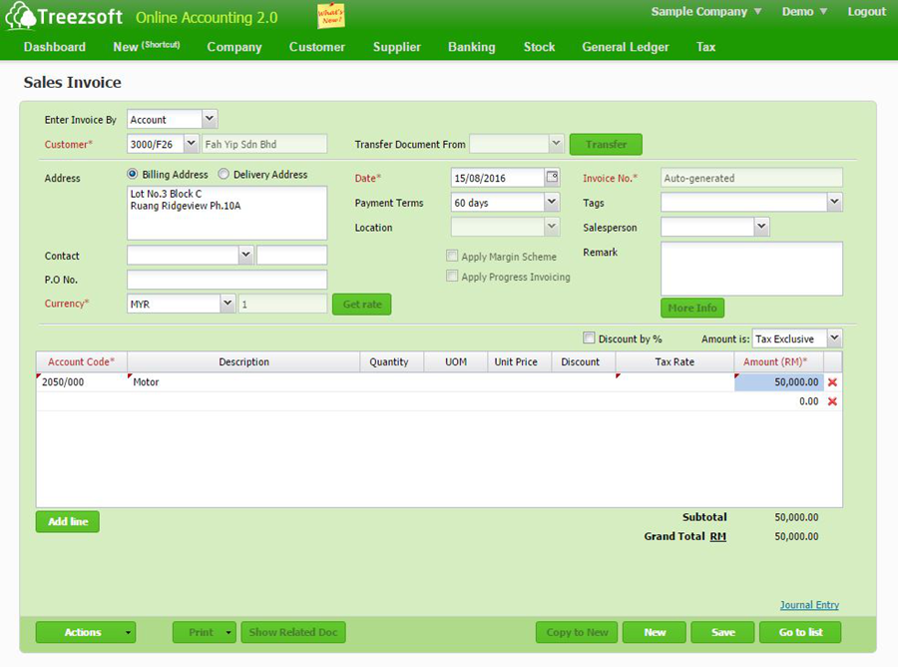Click the More Info button
The image size is (898, 667).
tap(692, 308)
